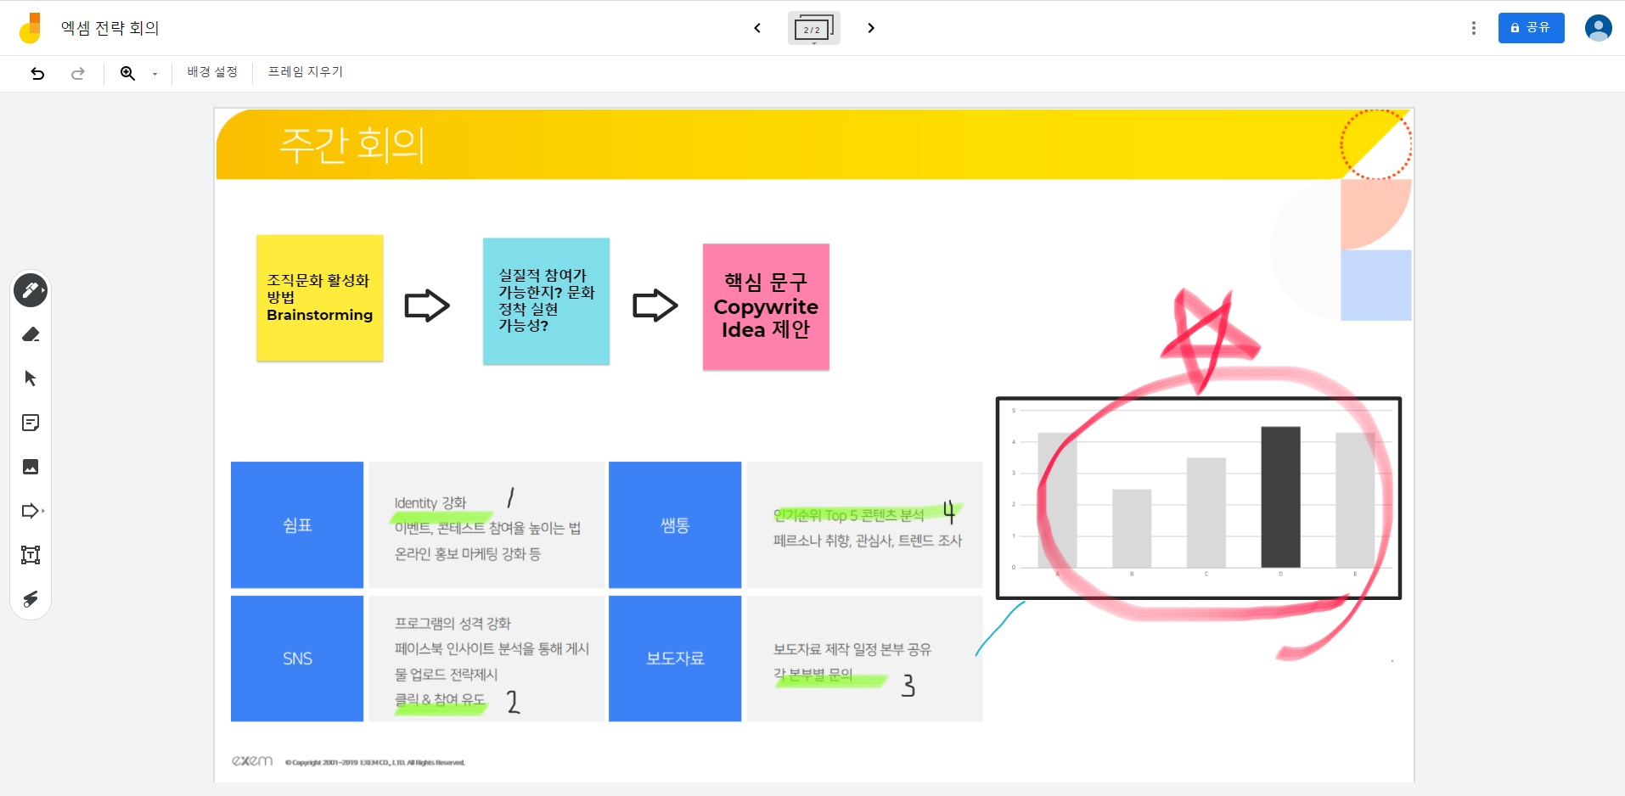Click the 공유 share button
Screen dimensions: 1625x796
pyautogui.click(x=1531, y=27)
